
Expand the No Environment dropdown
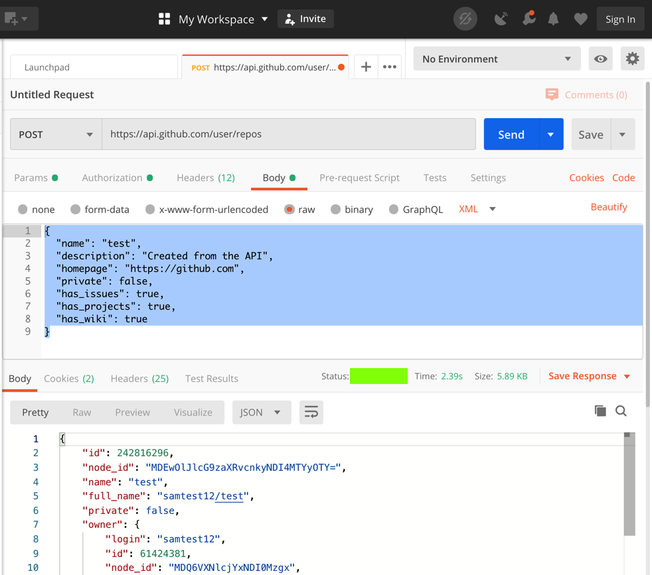point(496,59)
